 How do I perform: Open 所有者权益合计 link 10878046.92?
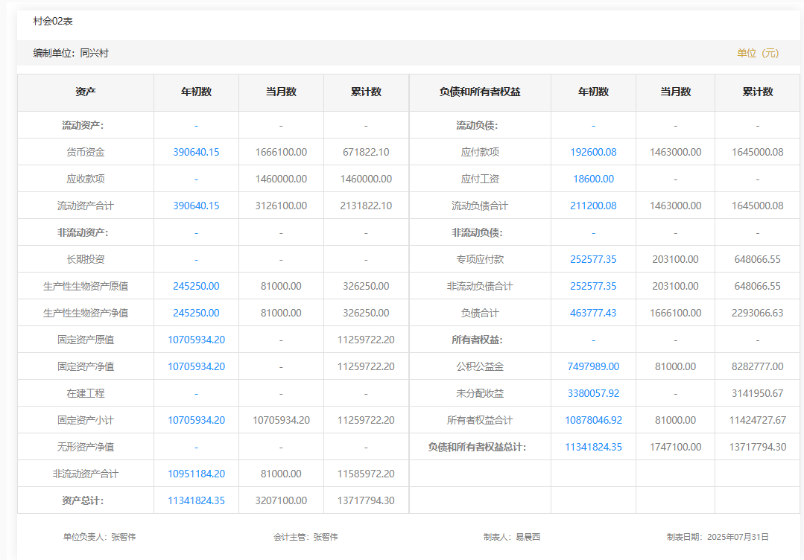[593, 420]
